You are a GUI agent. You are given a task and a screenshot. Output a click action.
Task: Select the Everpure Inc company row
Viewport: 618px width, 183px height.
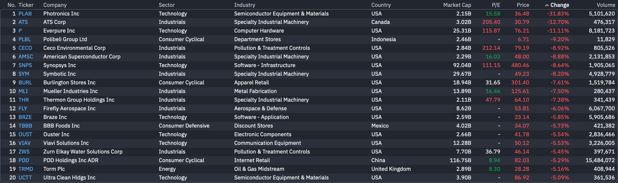[309, 31]
